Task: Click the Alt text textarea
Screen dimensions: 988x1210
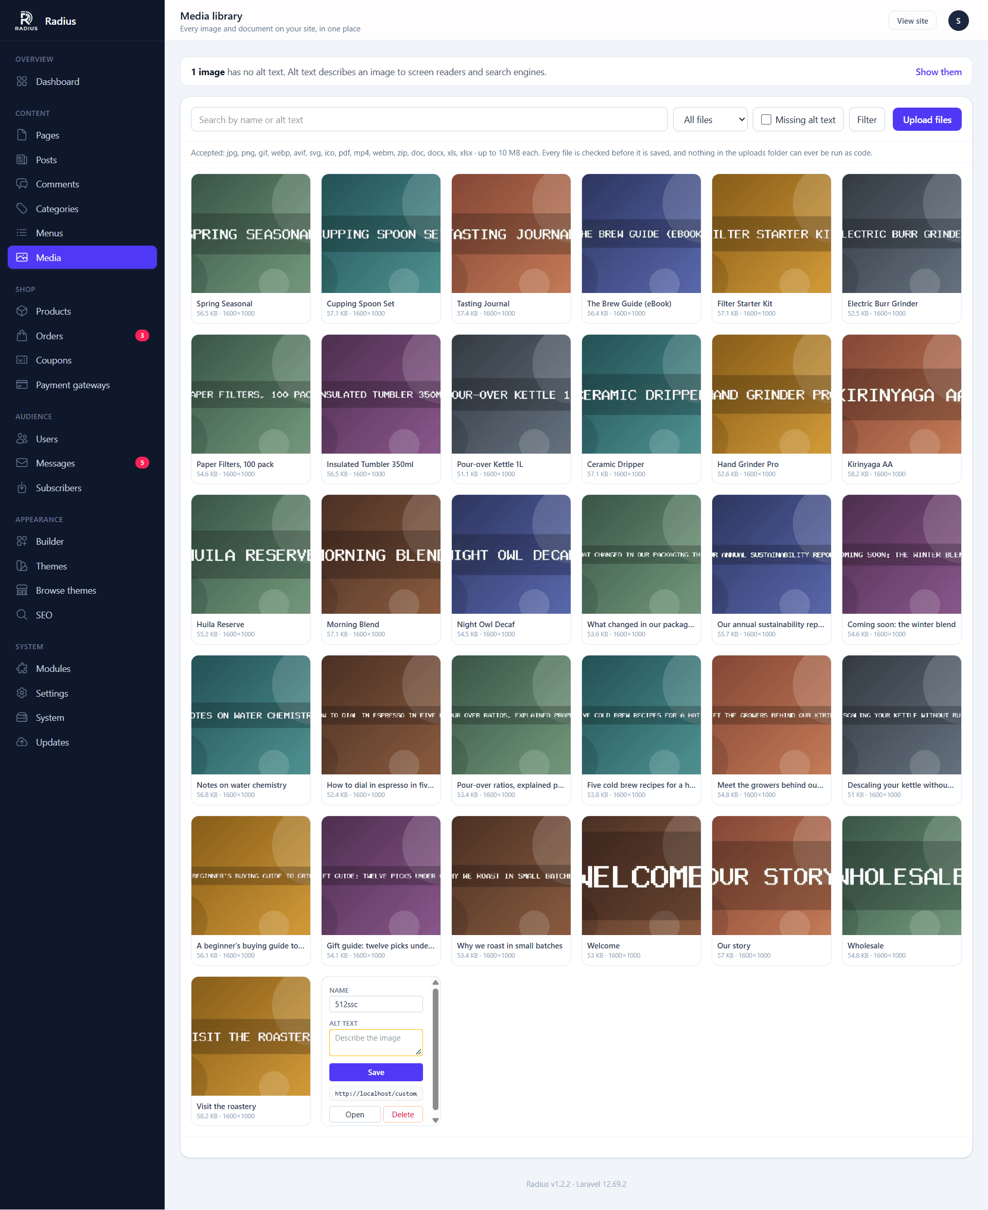Action: 376,1042
